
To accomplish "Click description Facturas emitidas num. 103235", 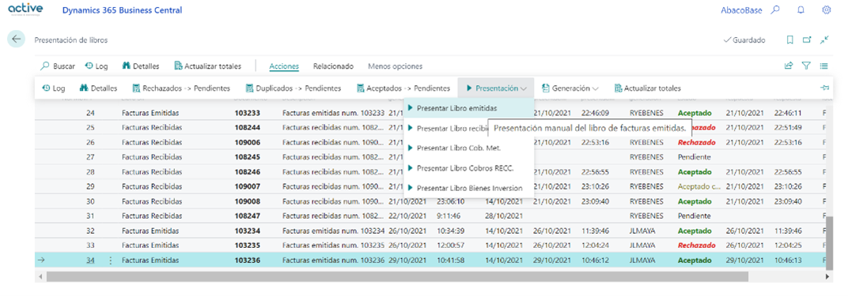I will click(x=333, y=245).
